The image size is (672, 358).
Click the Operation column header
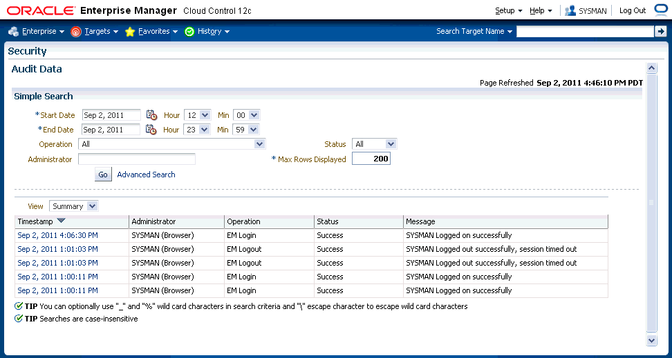pyautogui.click(x=269, y=221)
